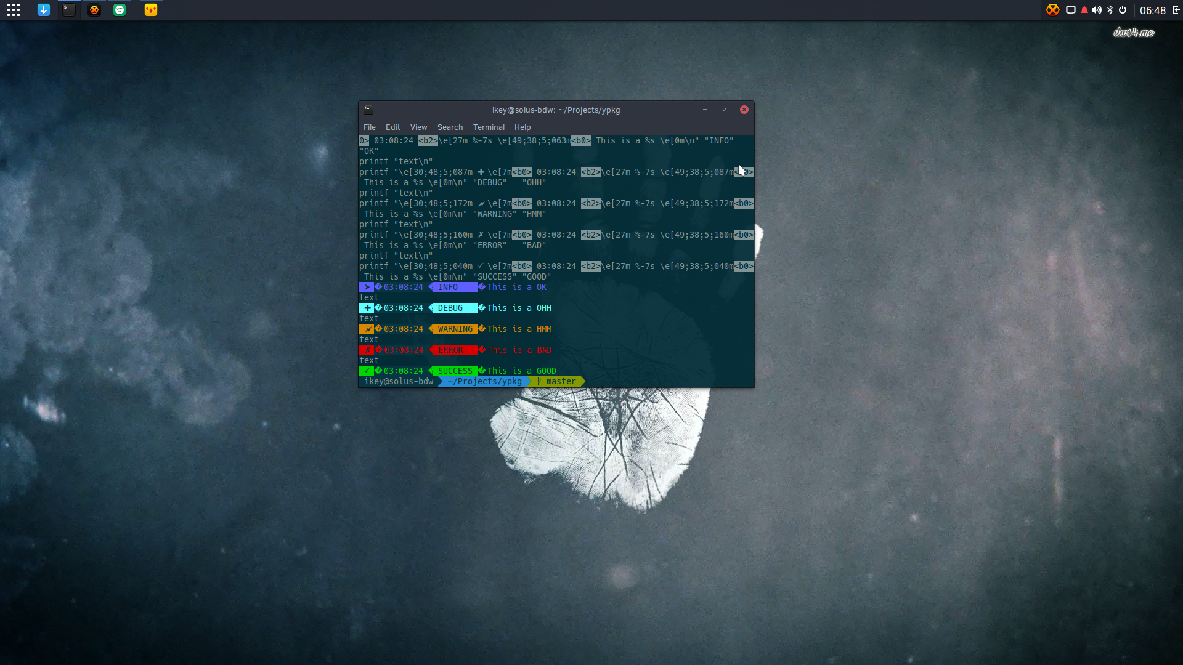Open the Help menu in the terminal
The height and width of the screenshot is (665, 1183).
pos(522,127)
